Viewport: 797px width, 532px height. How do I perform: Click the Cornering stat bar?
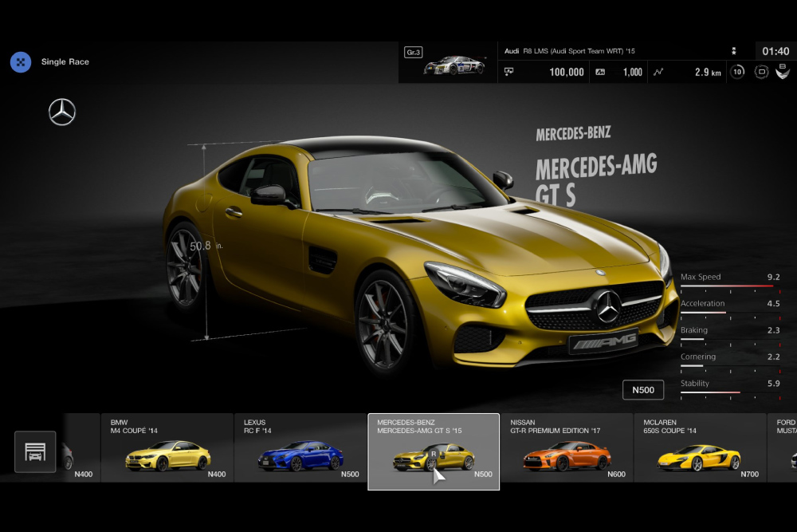pyautogui.click(x=730, y=365)
